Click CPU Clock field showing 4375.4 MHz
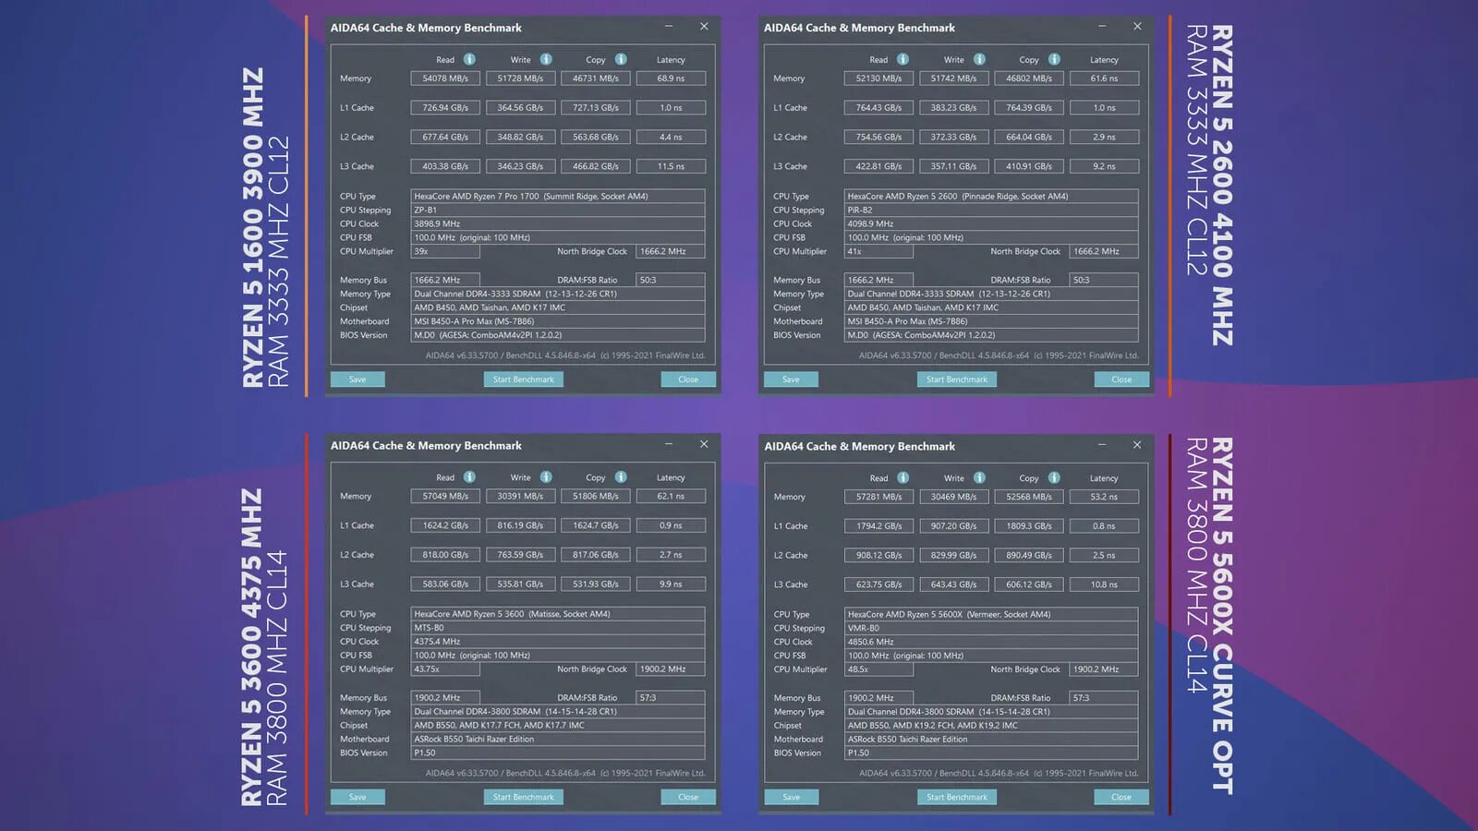Viewport: 1478px width, 831px height. coord(558,642)
